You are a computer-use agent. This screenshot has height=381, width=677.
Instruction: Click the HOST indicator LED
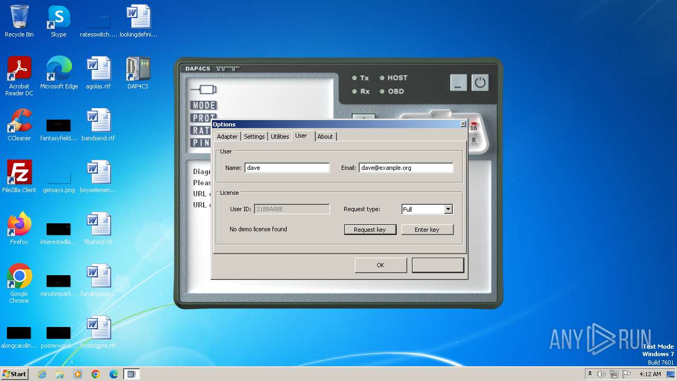(382, 78)
